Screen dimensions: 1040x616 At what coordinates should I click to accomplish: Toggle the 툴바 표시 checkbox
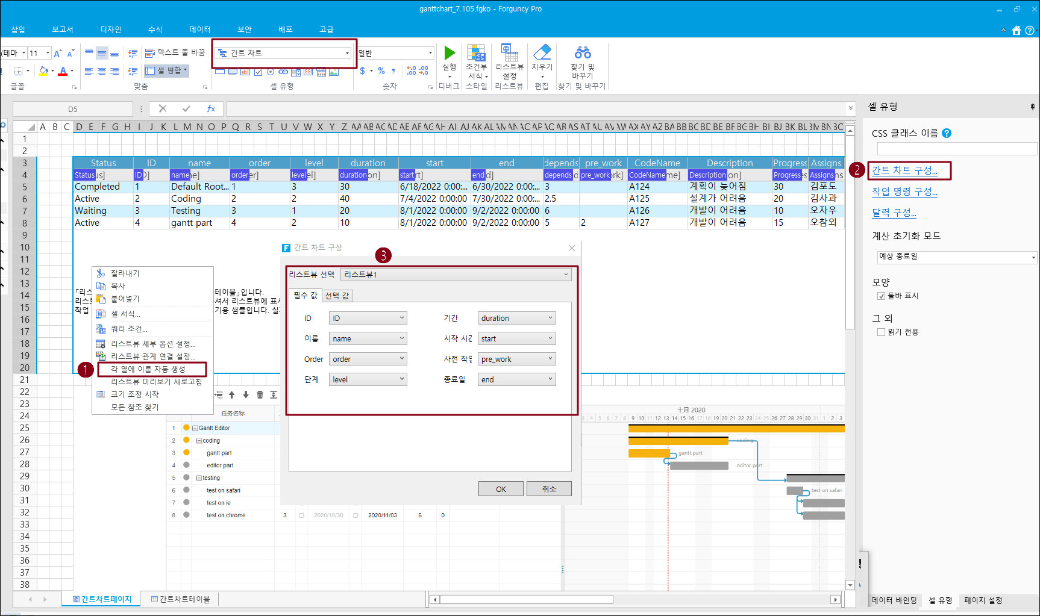(x=881, y=296)
